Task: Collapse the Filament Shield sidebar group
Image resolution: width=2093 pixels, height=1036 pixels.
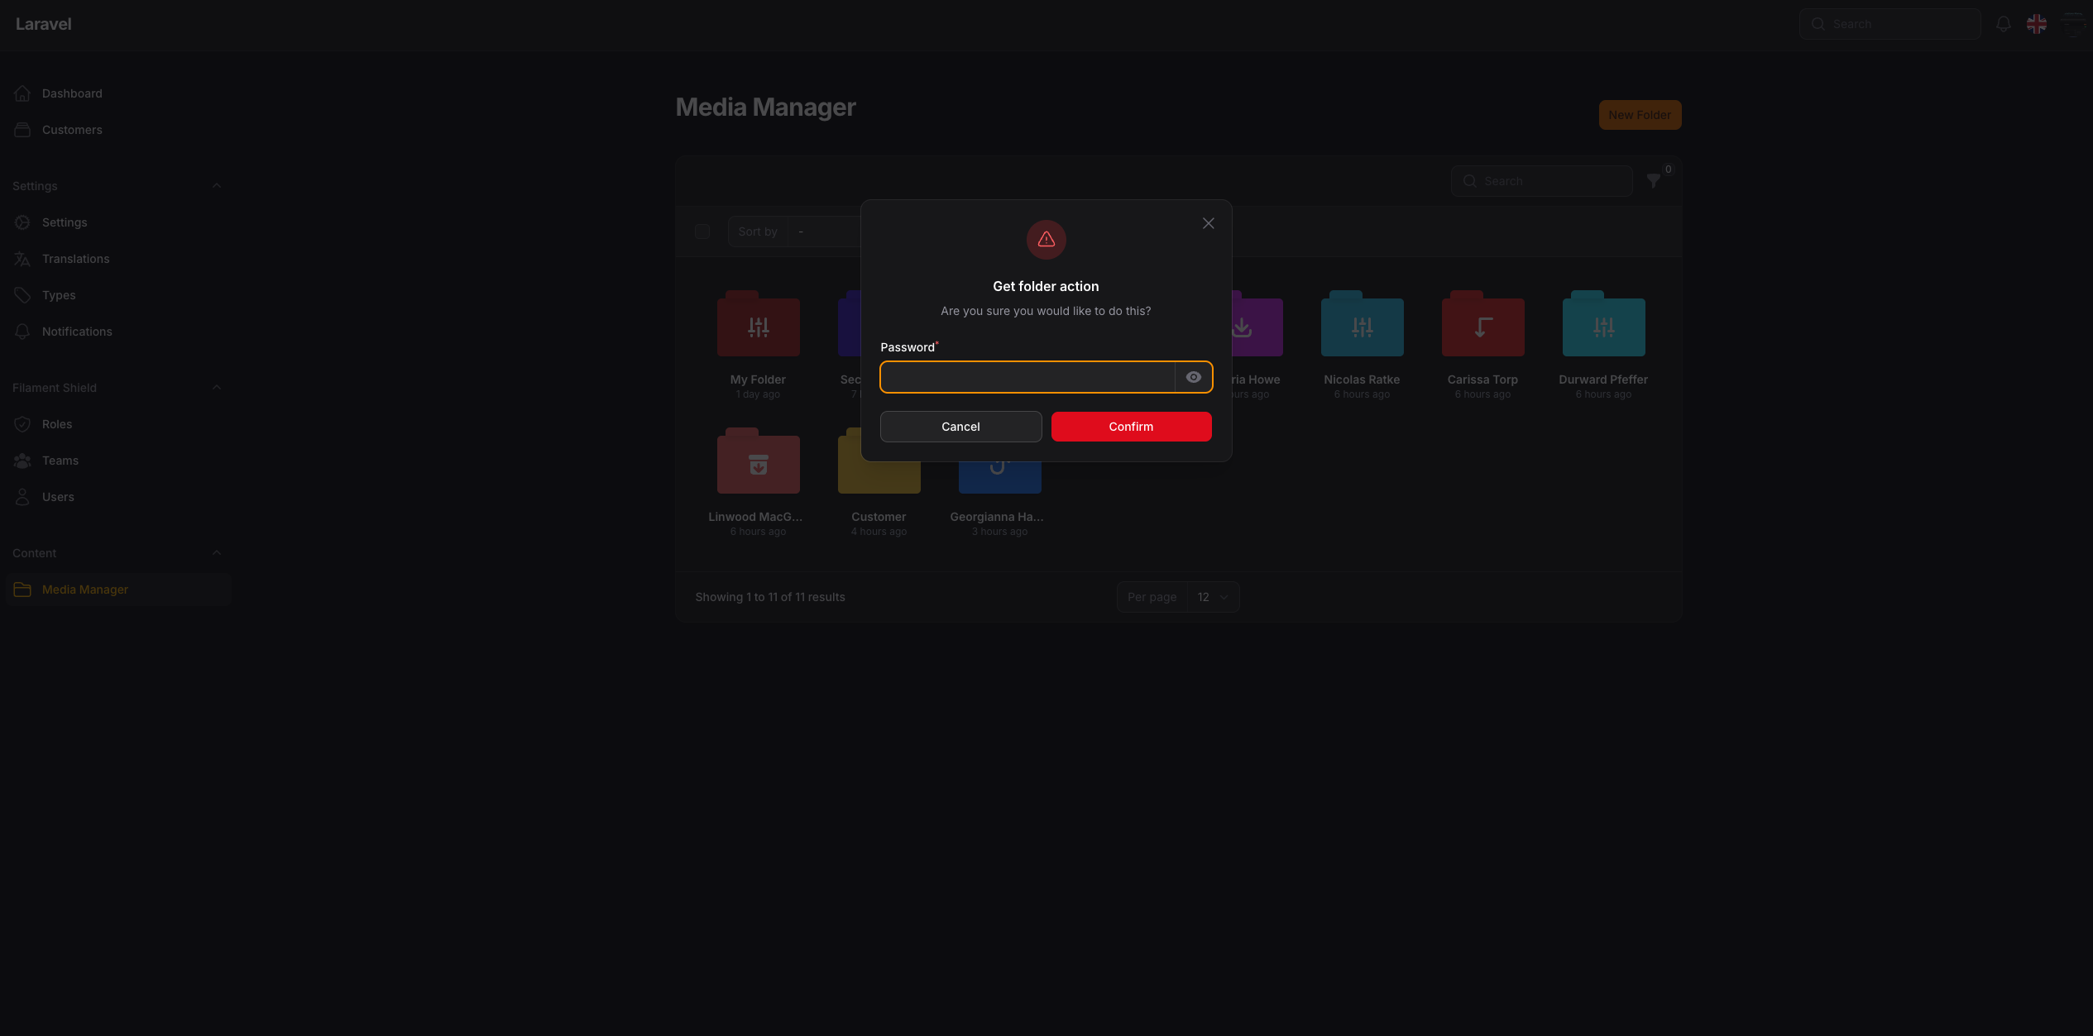Action: pyautogui.click(x=217, y=388)
